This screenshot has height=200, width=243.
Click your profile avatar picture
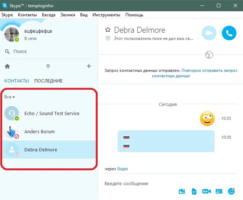12,34
